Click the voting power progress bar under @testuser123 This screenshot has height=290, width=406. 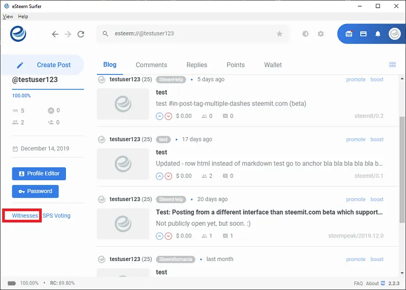[x=48, y=89]
